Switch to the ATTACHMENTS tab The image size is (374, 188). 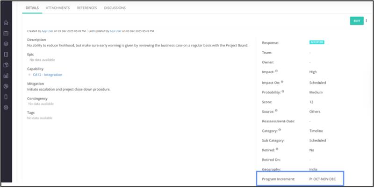58,8
